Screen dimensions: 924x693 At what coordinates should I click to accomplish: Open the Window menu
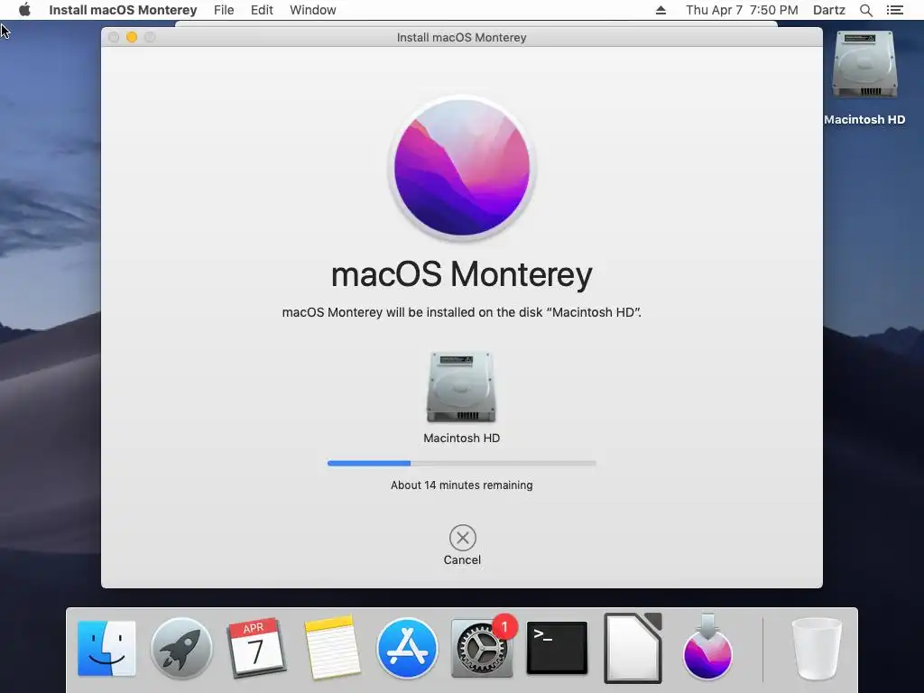click(313, 10)
